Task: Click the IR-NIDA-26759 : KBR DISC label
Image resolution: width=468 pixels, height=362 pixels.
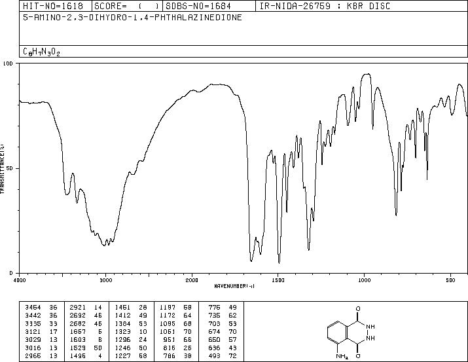Action: point(325,6)
